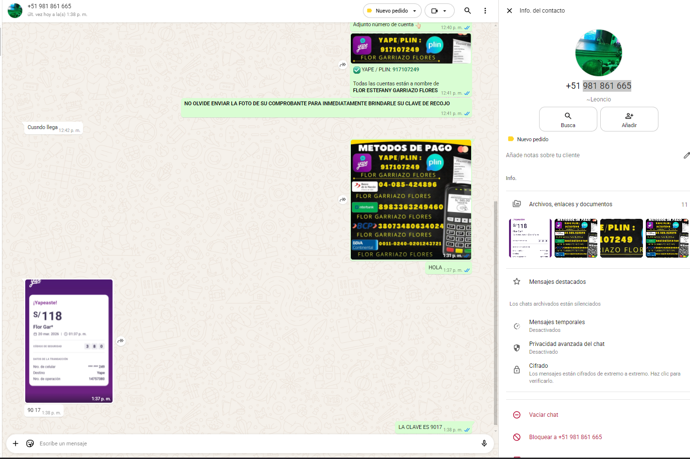Open Cifrado encryption details
This screenshot has width=690, height=459.
point(539,366)
